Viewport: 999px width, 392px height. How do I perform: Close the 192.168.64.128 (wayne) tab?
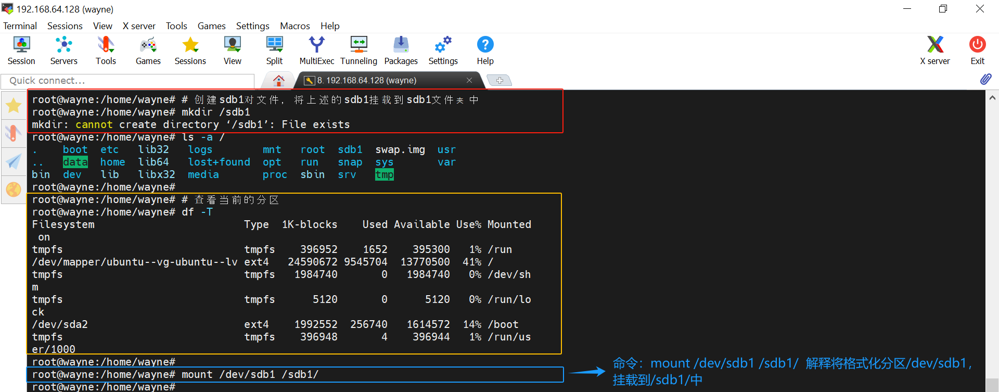click(x=469, y=80)
